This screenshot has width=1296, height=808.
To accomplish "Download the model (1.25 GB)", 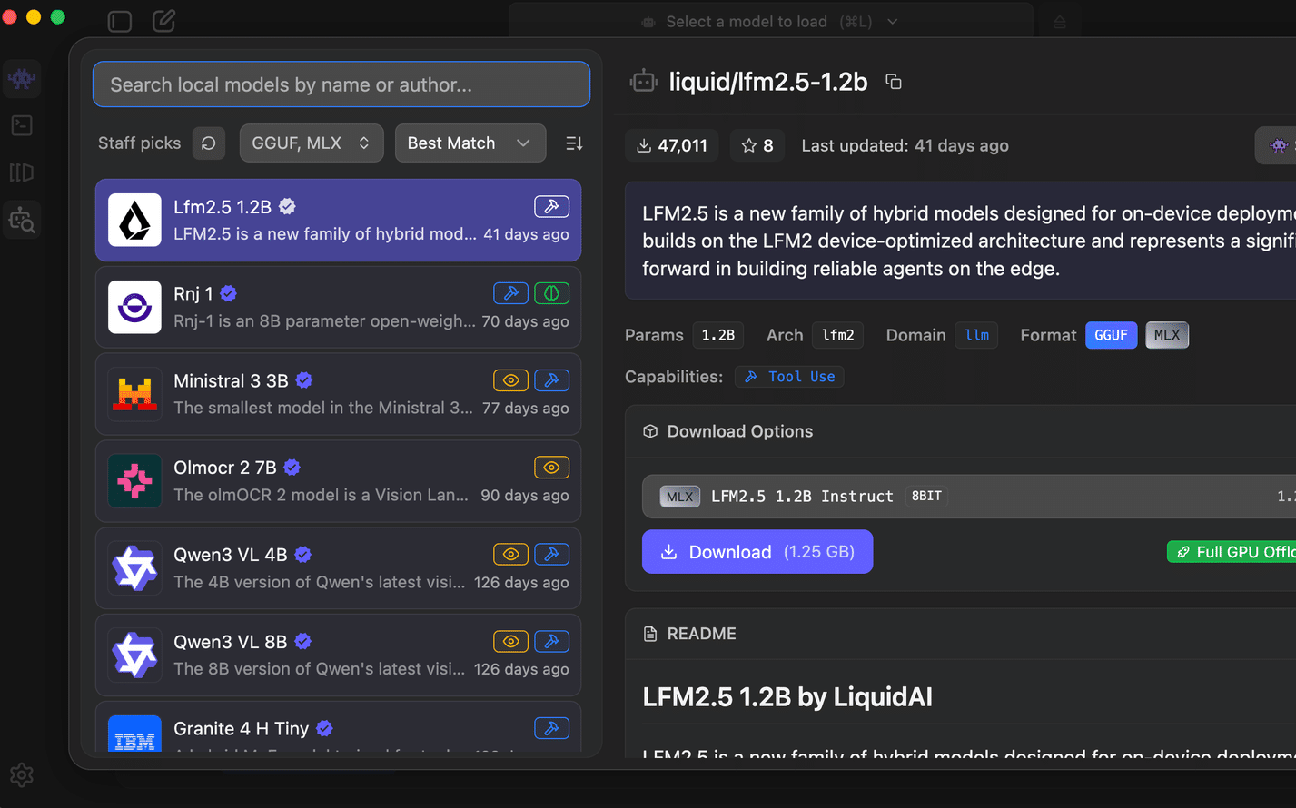I will [x=757, y=552].
